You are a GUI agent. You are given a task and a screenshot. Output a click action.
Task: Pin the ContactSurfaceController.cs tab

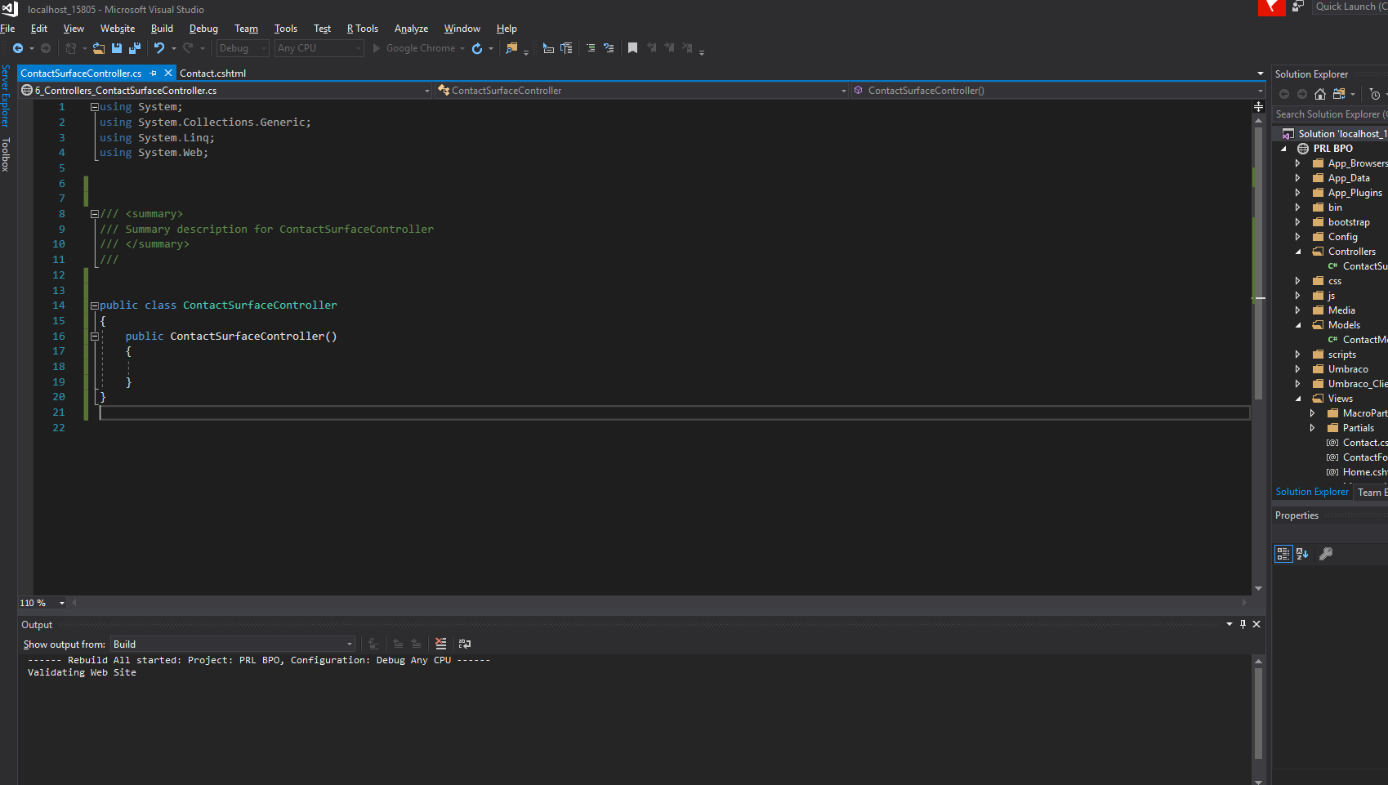[x=154, y=73]
